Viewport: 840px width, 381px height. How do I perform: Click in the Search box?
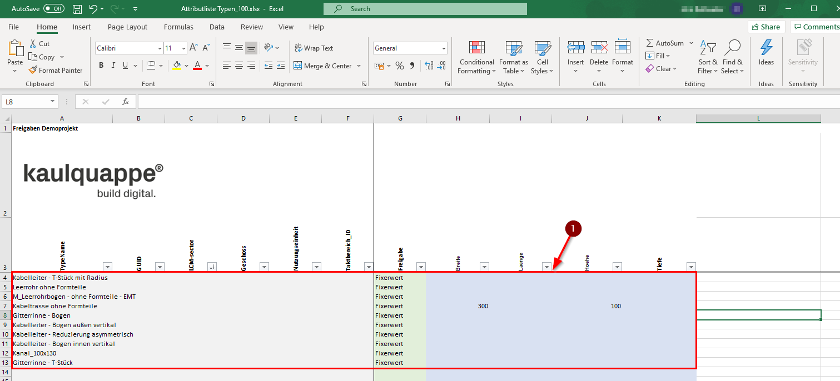click(x=425, y=9)
